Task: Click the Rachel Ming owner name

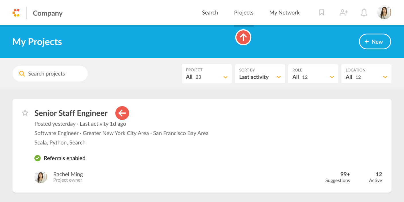Action: 68,174
